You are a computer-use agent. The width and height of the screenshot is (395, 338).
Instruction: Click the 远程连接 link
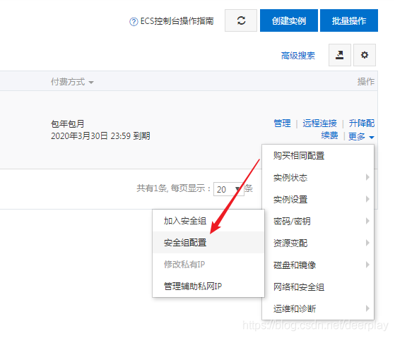click(x=319, y=123)
